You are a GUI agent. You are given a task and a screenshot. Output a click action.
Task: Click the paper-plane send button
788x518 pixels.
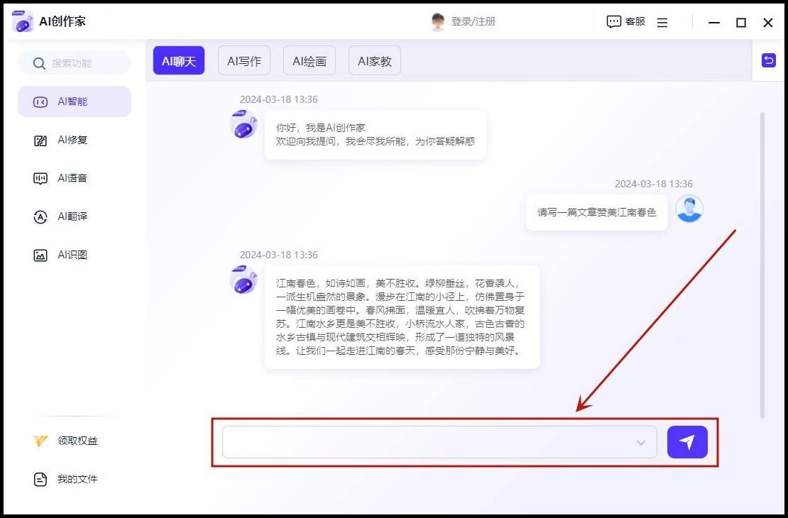[x=687, y=442]
